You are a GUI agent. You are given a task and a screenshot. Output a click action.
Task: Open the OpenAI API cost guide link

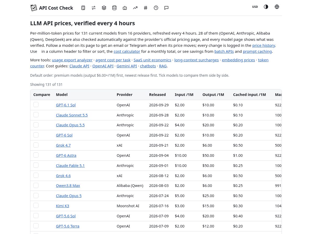coord(103,66)
